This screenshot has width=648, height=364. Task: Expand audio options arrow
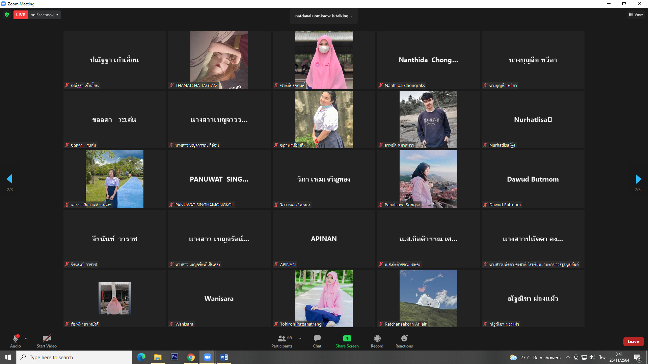pos(26,338)
